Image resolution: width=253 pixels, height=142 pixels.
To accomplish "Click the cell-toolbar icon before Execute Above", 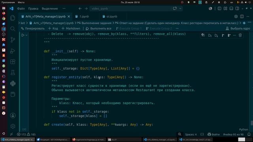I will [x=203, y=35].
